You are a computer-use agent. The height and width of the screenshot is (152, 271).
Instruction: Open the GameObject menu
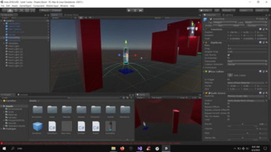pos(26,6)
